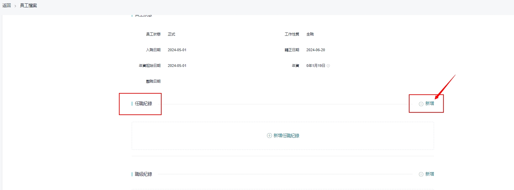Click the plus icon beside 任職紀錄 新增
514x190 pixels.
tap(421, 104)
